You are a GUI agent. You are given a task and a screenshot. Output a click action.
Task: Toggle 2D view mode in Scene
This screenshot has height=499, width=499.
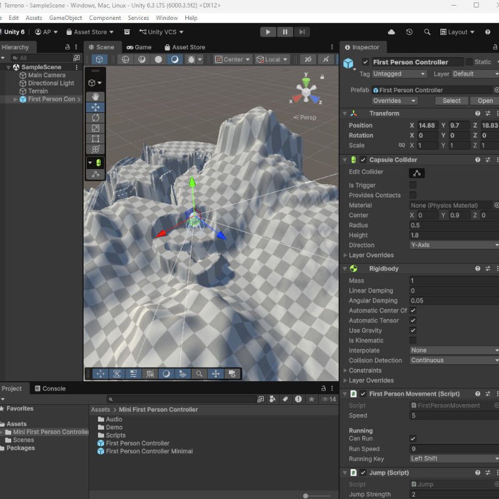click(x=308, y=59)
